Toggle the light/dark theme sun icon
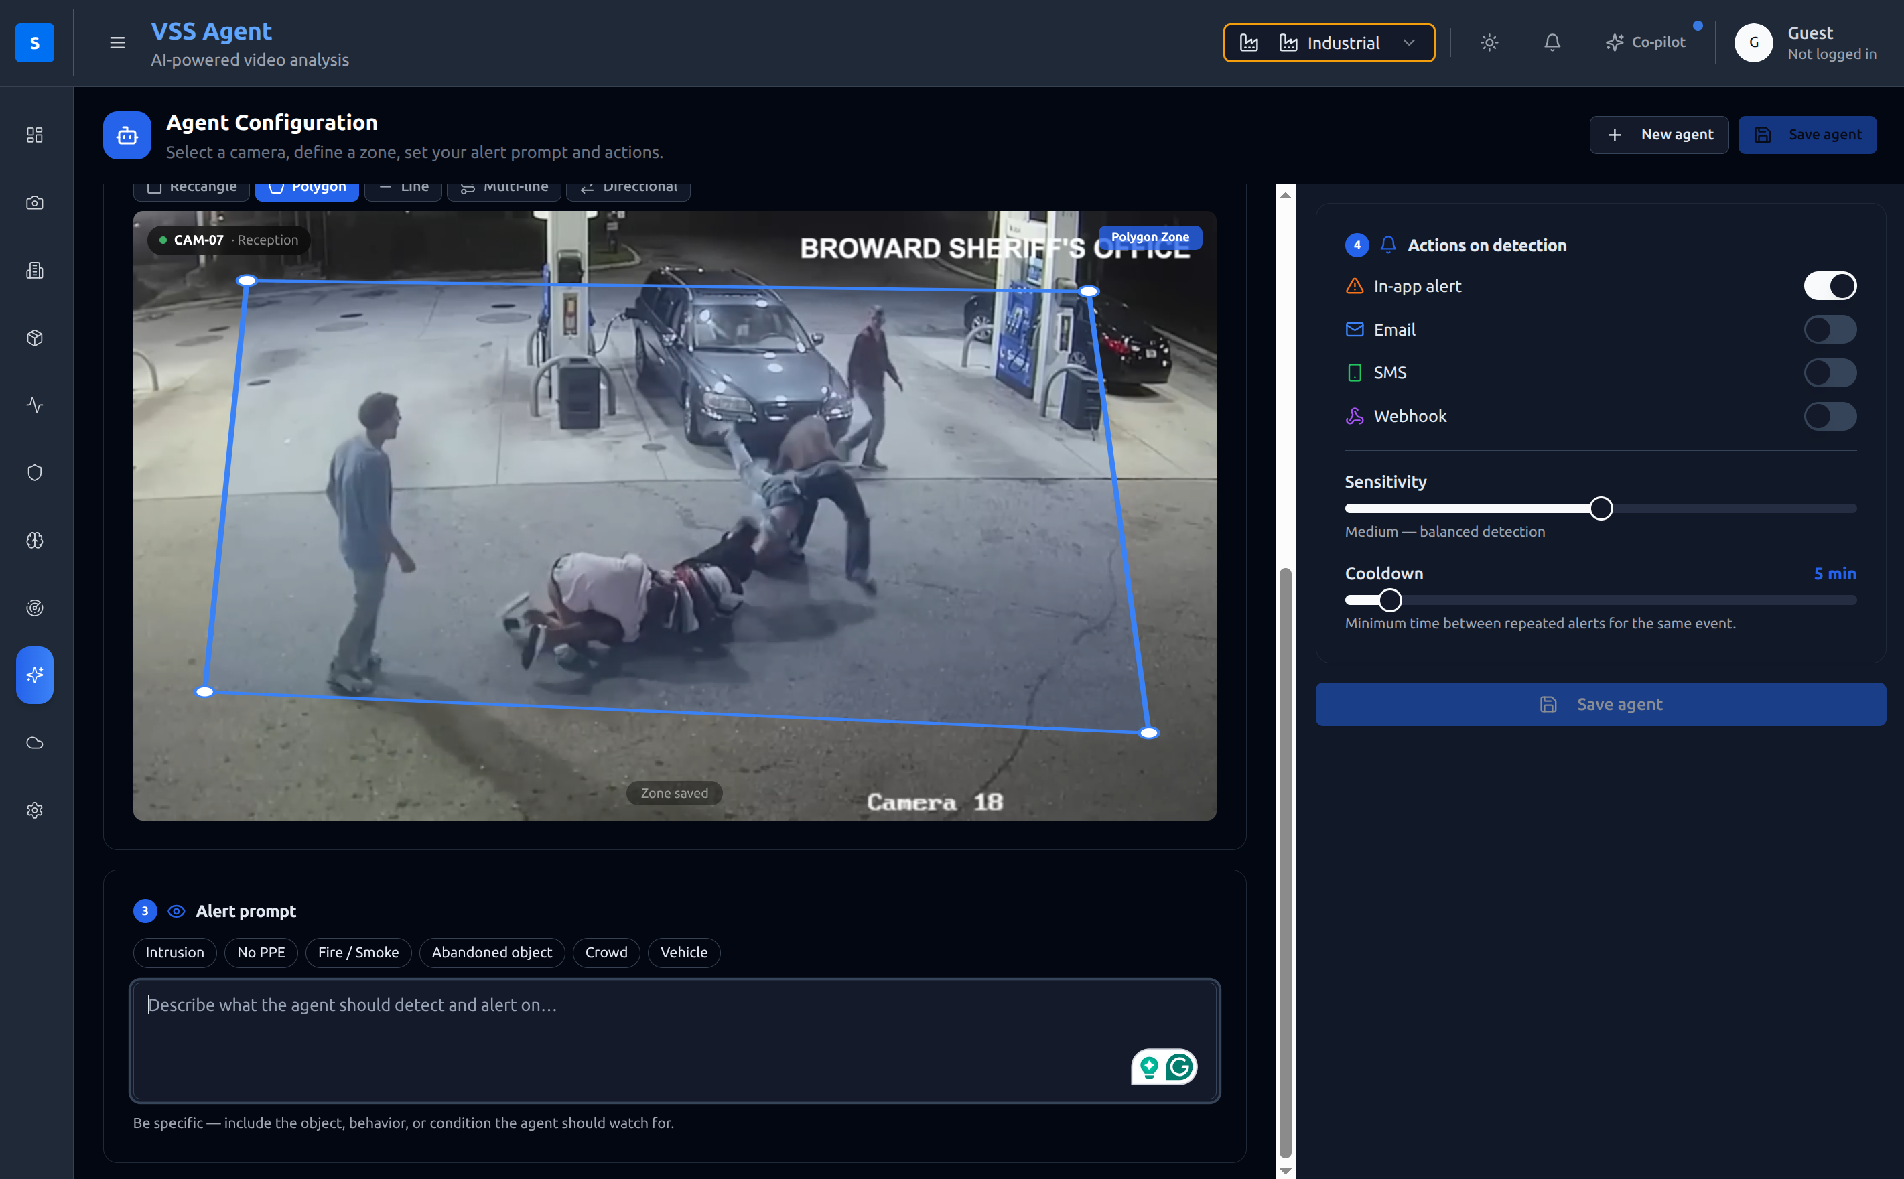This screenshot has height=1179, width=1904. point(1489,42)
